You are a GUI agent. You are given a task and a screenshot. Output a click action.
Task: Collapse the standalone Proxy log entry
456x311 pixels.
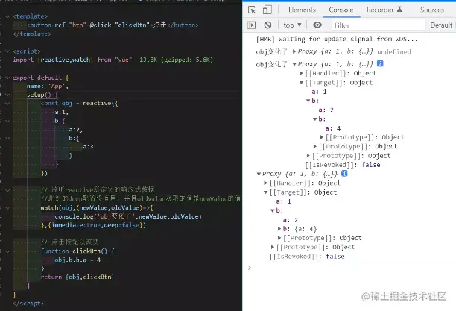[259, 174]
